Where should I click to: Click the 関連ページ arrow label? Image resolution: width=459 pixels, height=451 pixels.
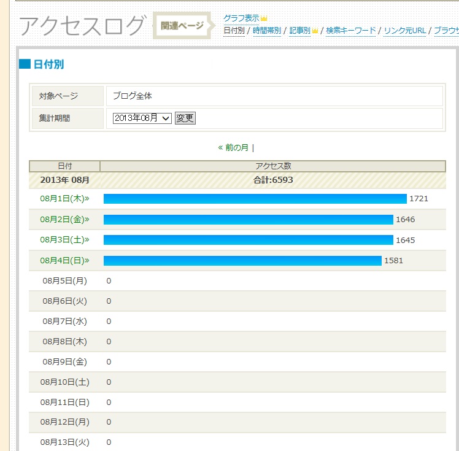(x=183, y=26)
